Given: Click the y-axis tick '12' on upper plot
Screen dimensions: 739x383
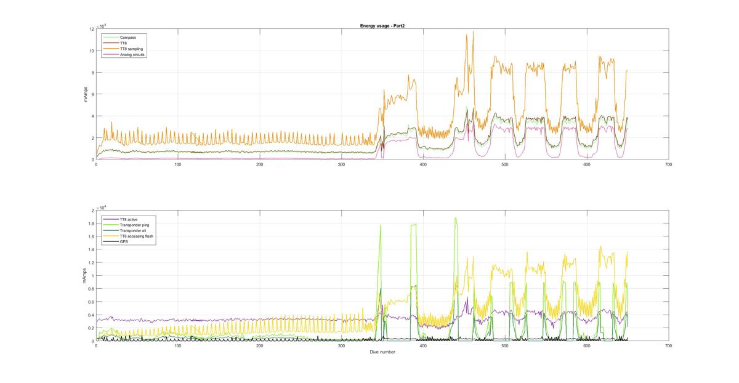Looking at the screenshot, I should [x=92, y=29].
